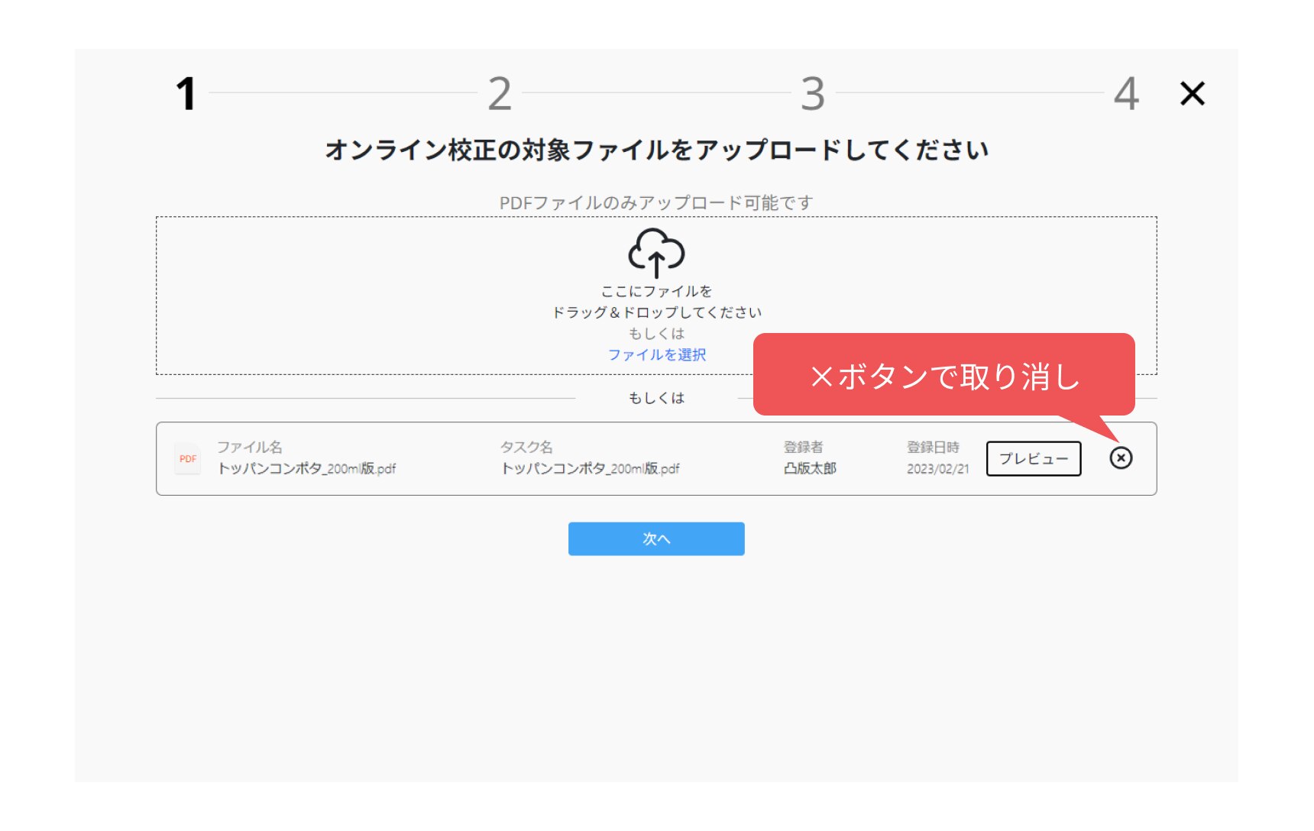Click the heading オンライン校正の対象ファイルをアップロードしてください
This screenshot has width=1314, height=831.
click(656, 150)
